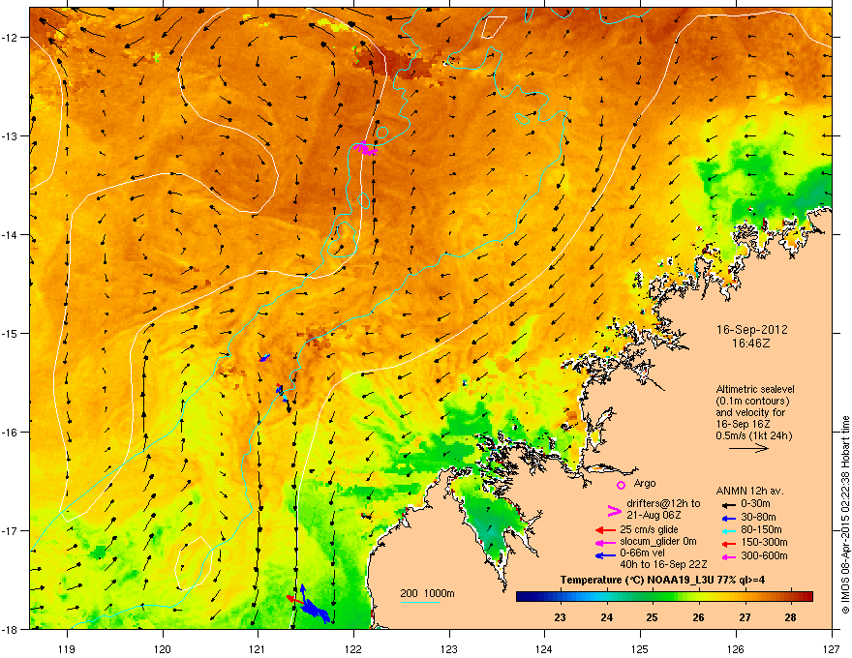Click the '16-Sep-2012' date label
This screenshot has width=852, height=658.
(x=751, y=330)
